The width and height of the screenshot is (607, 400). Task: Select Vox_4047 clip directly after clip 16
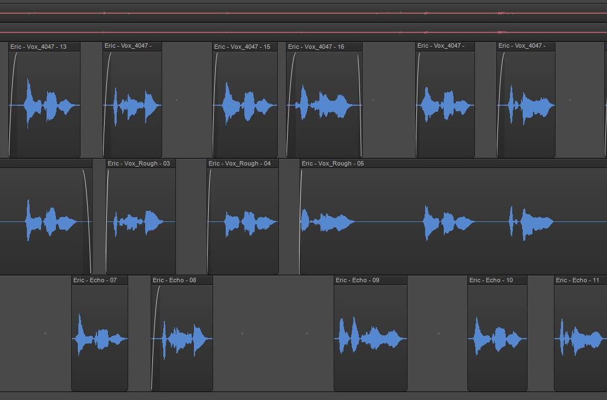pyautogui.click(x=445, y=100)
